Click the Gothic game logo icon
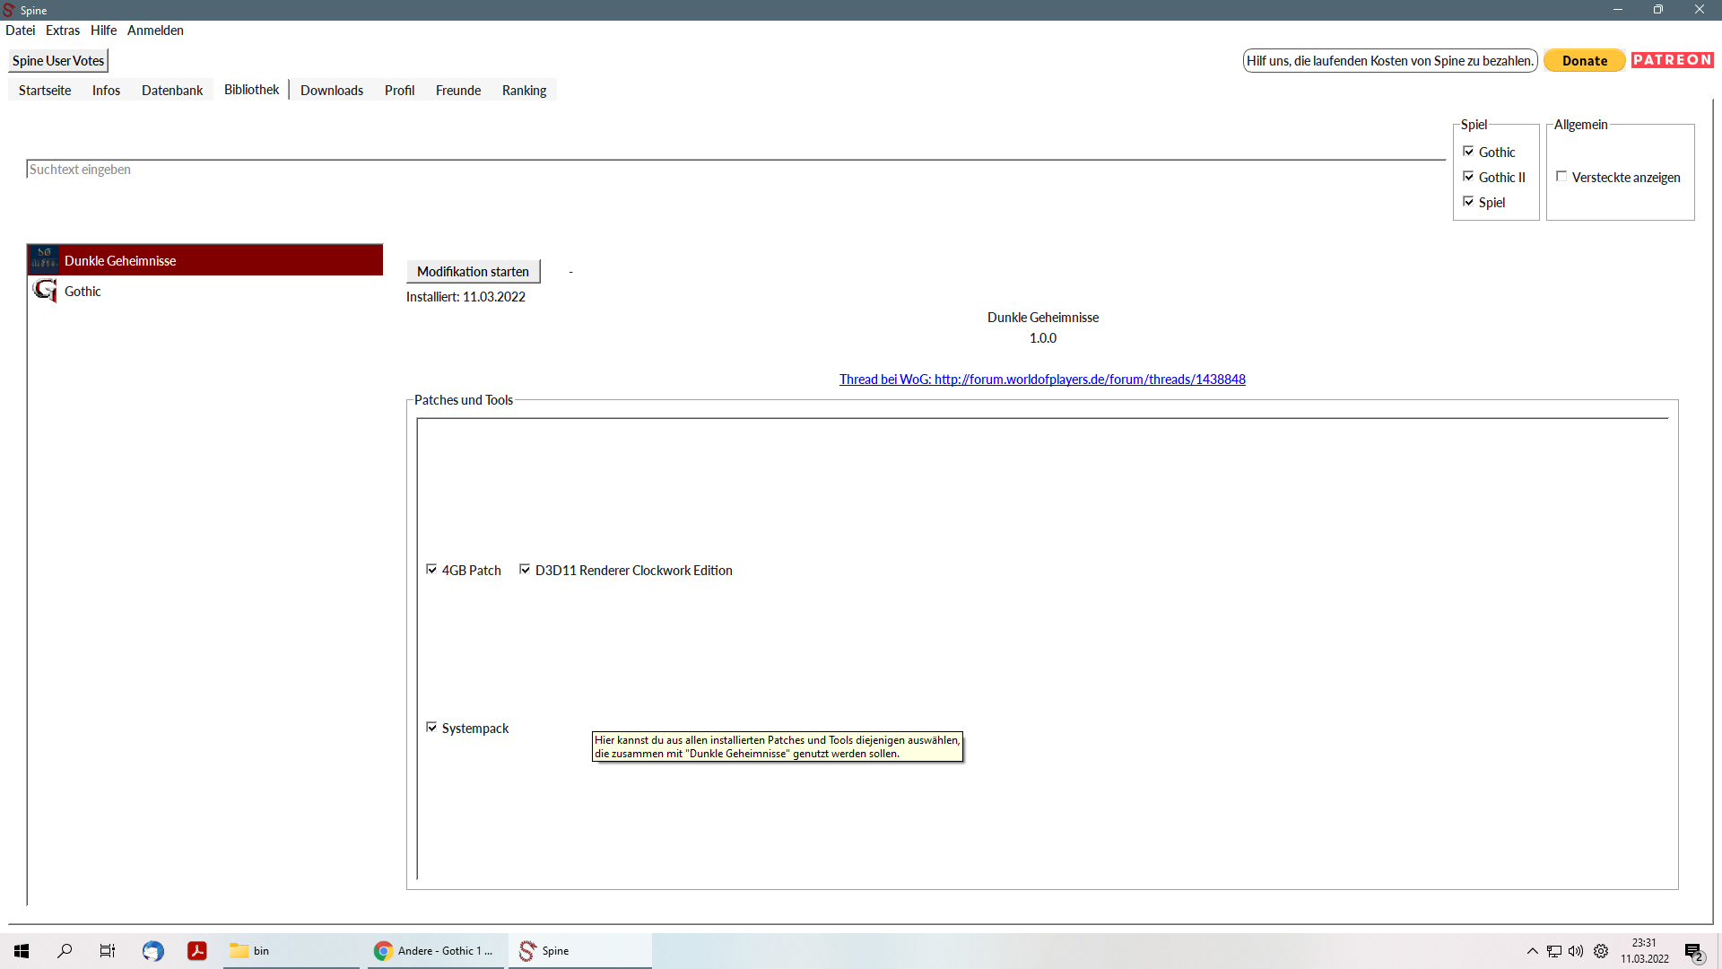The height and width of the screenshot is (969, 1722). (44, 291)
